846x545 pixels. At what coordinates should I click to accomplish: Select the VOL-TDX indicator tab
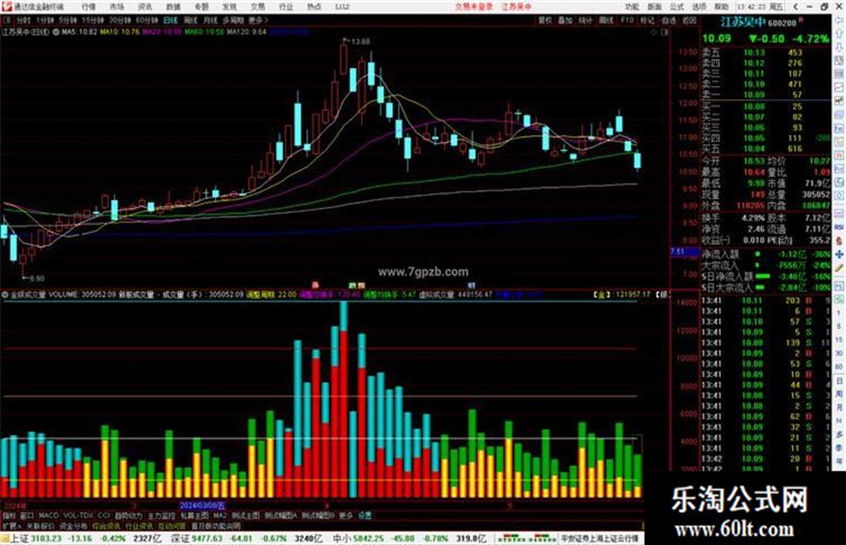coord(79,515)
